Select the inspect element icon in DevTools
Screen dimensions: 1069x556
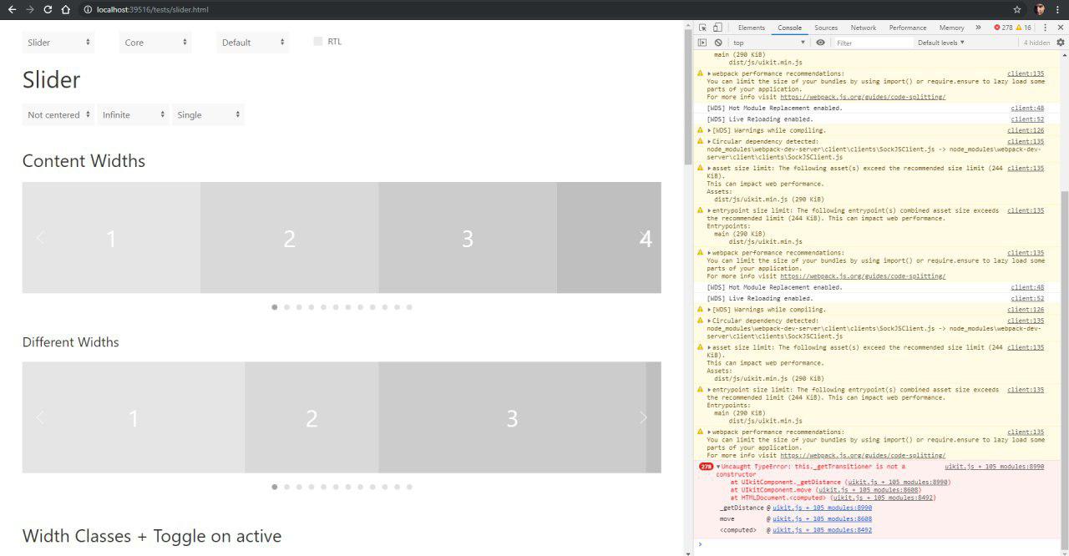(x=702, y=27)
